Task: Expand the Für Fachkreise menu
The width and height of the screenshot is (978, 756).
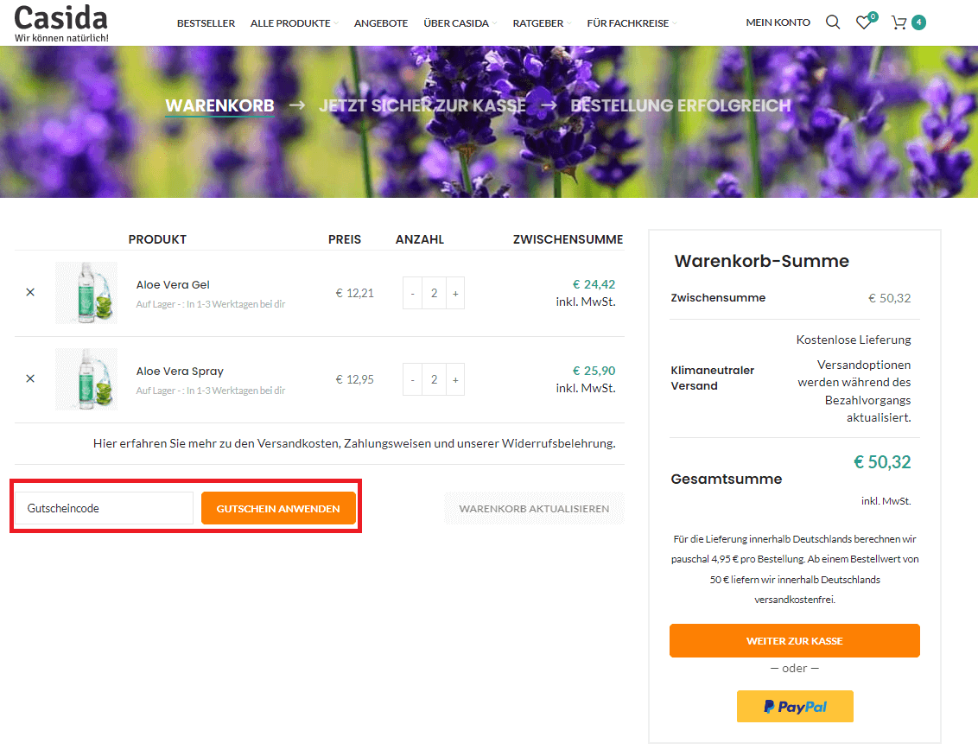Action: [632, 23]
